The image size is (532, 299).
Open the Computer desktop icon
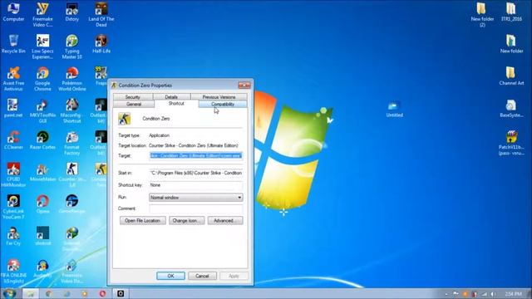(x=13, y=12)
